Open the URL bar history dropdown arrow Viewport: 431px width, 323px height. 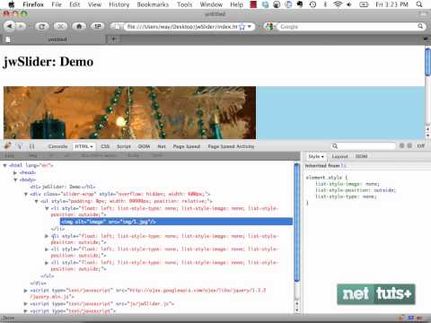point(250,27)
